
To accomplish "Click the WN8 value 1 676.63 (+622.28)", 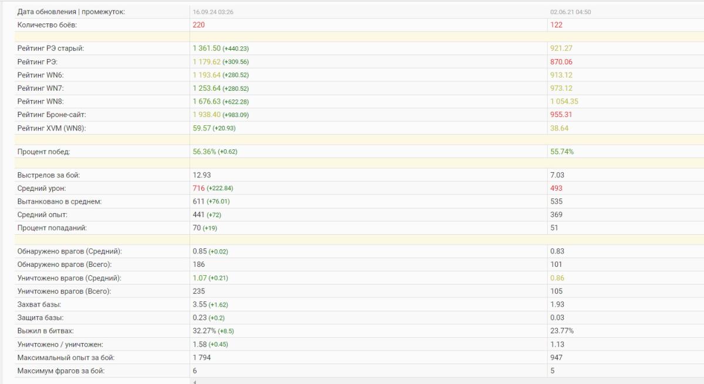I will click(x=221, y=101).
